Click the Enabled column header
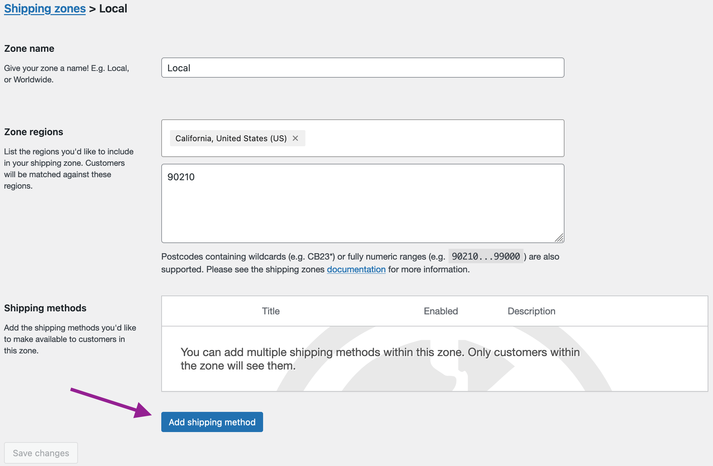Image resolution: width=713 pixels, height=466 pixels. [x=441, y=311]
